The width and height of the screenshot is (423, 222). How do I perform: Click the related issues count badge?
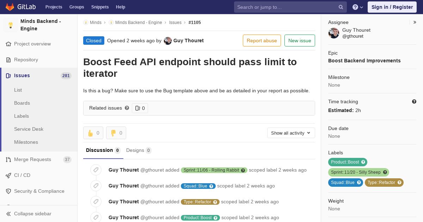point(140,108)
